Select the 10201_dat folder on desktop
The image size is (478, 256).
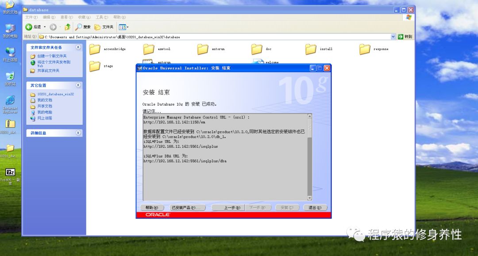coord(10,151)
